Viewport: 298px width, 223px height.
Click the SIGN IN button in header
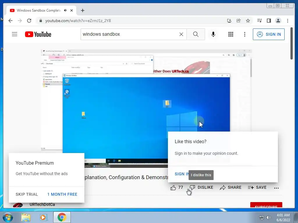coord(269,34)
